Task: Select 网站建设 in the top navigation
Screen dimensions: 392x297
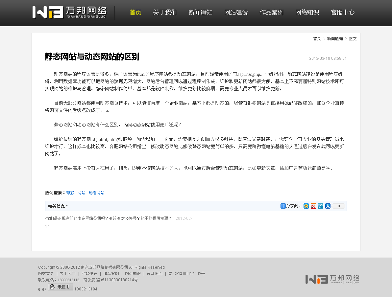Action: coord(236,12)
